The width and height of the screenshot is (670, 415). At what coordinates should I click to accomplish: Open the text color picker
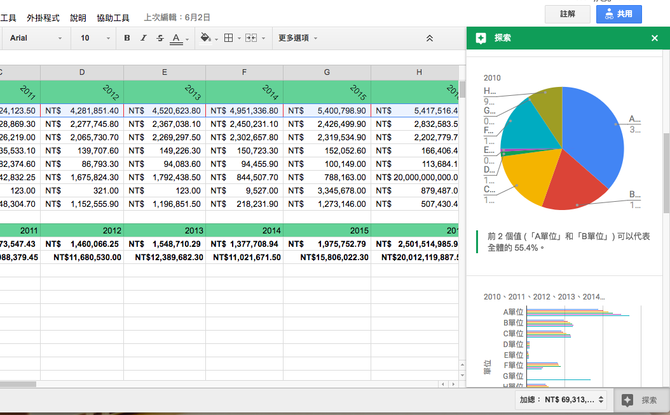tap(175, 38)
